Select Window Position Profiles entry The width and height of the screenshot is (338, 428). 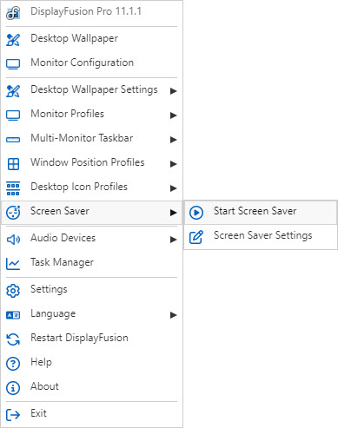tap(91, 164)
